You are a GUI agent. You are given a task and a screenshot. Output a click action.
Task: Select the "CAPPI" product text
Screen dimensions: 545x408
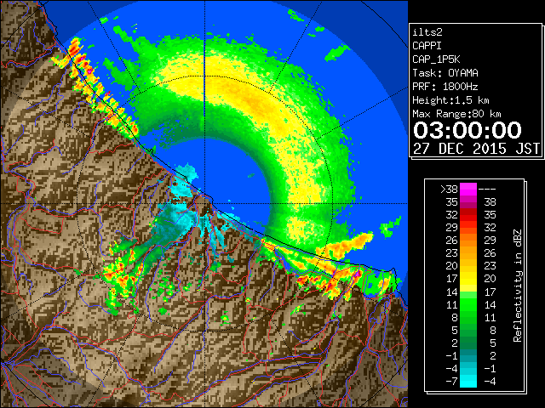(x=427, y=46)
